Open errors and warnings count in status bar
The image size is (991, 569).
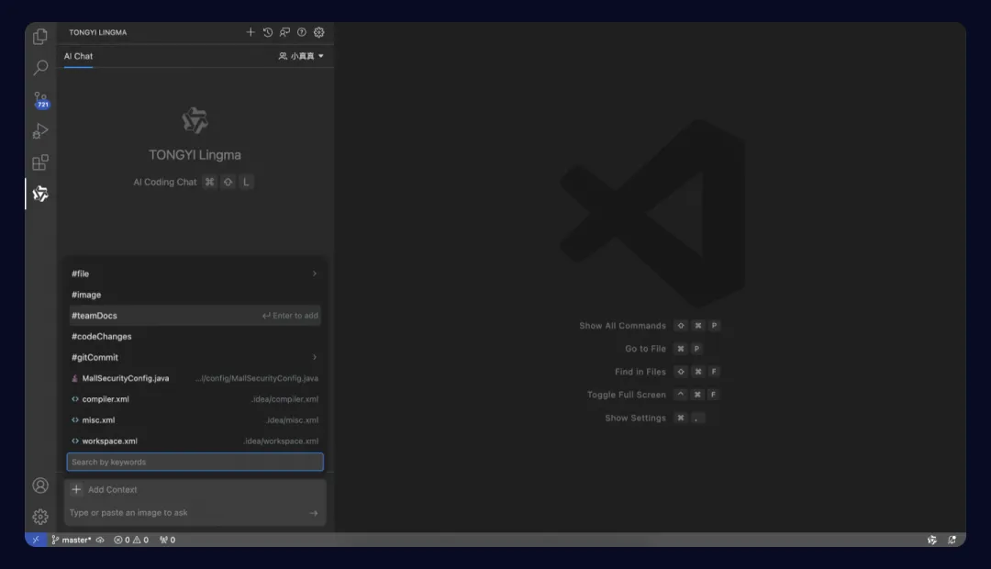(x=131, y=540)
